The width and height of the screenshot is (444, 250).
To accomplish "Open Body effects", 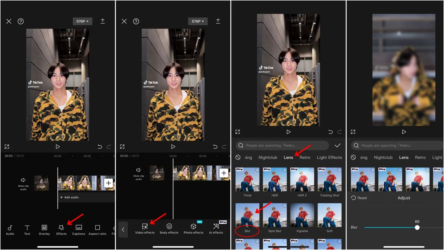I will pos(169,229).
